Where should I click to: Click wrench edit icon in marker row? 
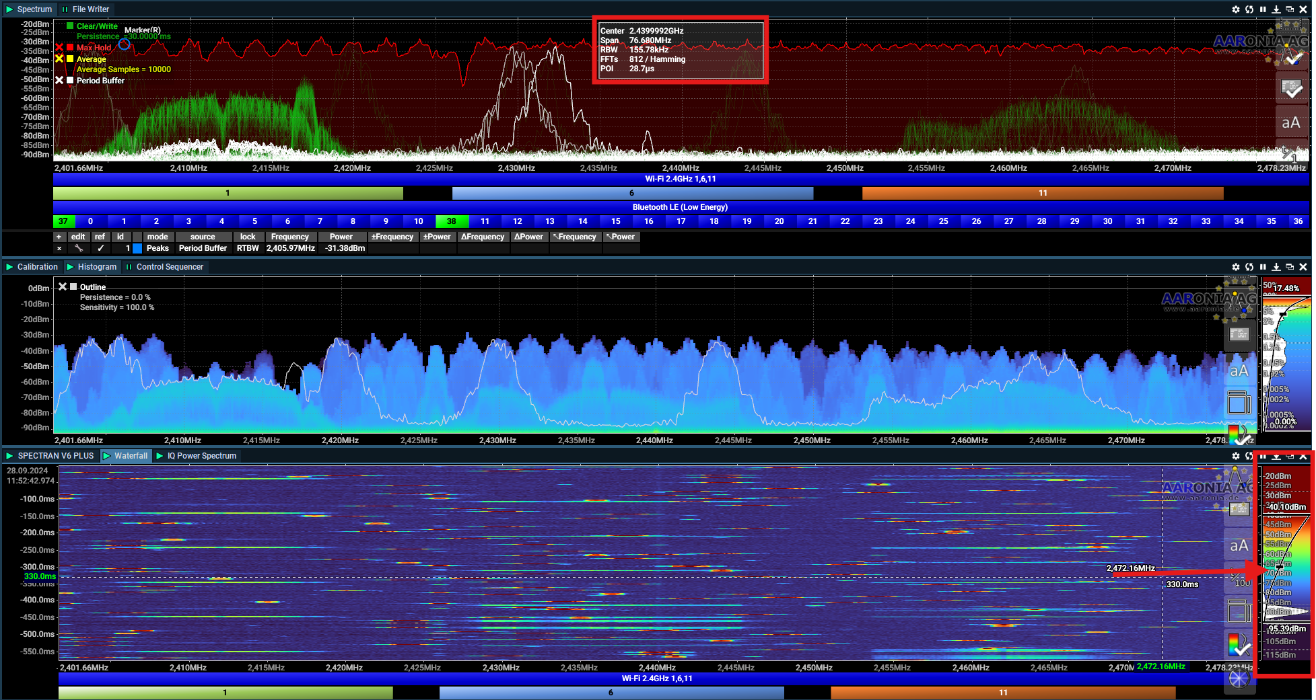pos(79,248)
